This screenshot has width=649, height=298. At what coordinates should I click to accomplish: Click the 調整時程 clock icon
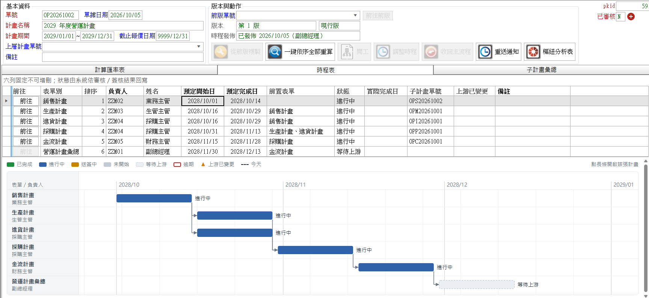[383, 52]
